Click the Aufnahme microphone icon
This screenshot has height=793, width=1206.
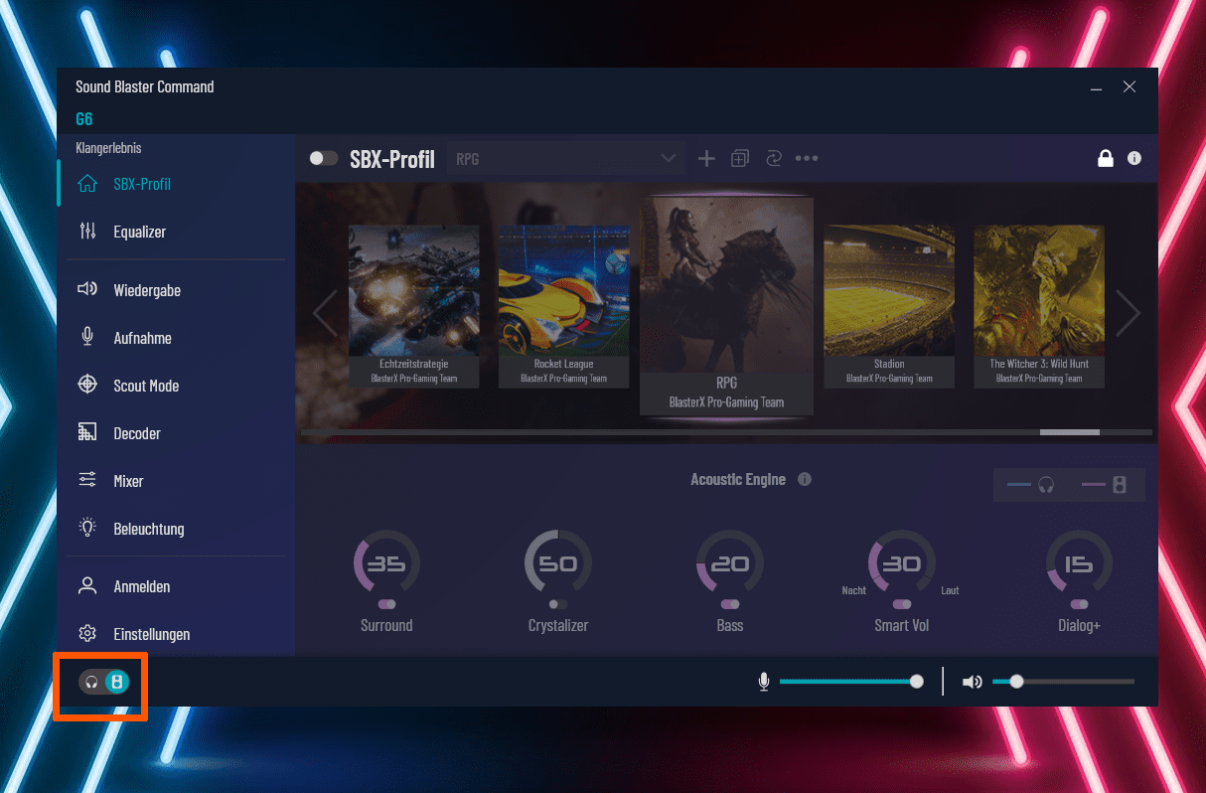87,337
